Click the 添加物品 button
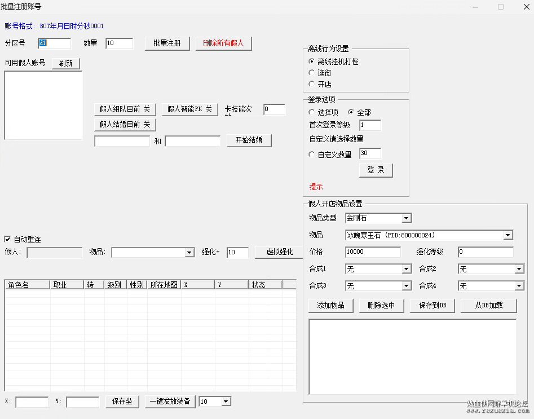This screenshot has width=534, height=419. pyautogui.click(x=330, y=305)
